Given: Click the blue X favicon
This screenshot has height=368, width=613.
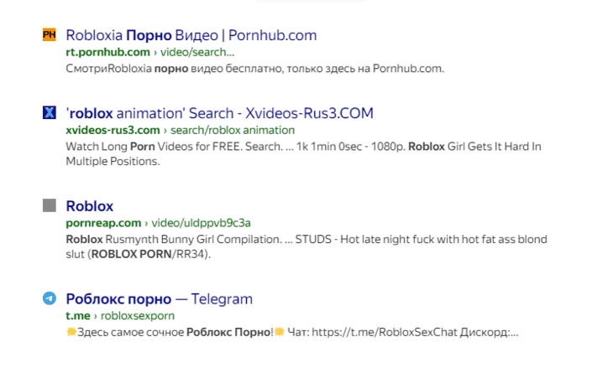Looking at the screenshot, I should click(49, 113).
